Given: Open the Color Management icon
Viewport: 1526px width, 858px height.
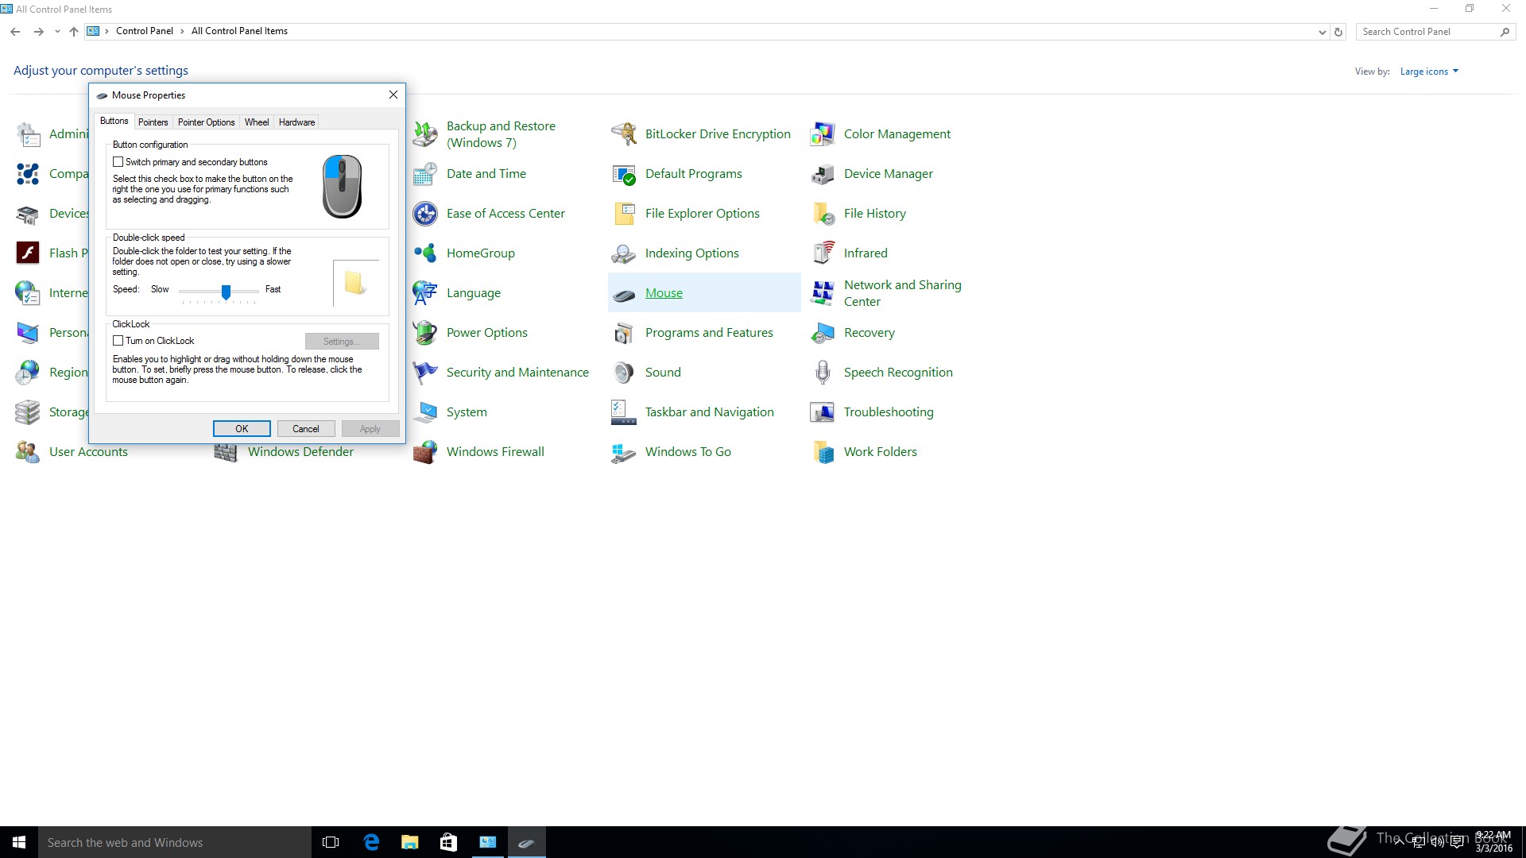Looking at the screenshot, I should click(x=823, y=134).
